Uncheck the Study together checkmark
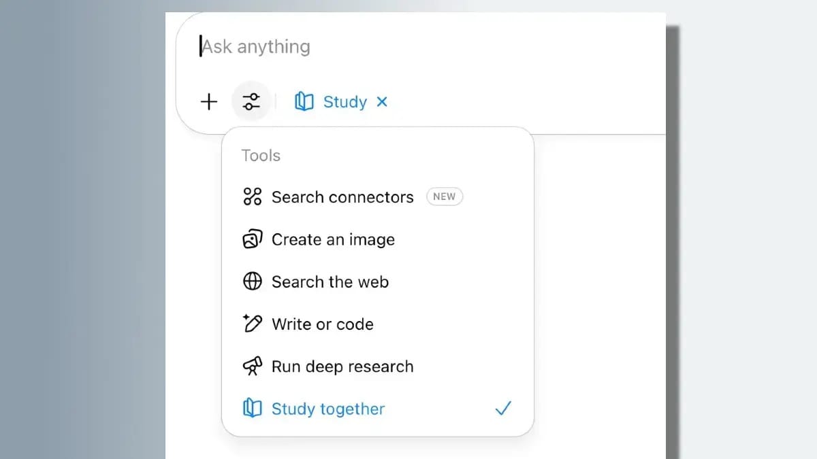 [503, 408]
